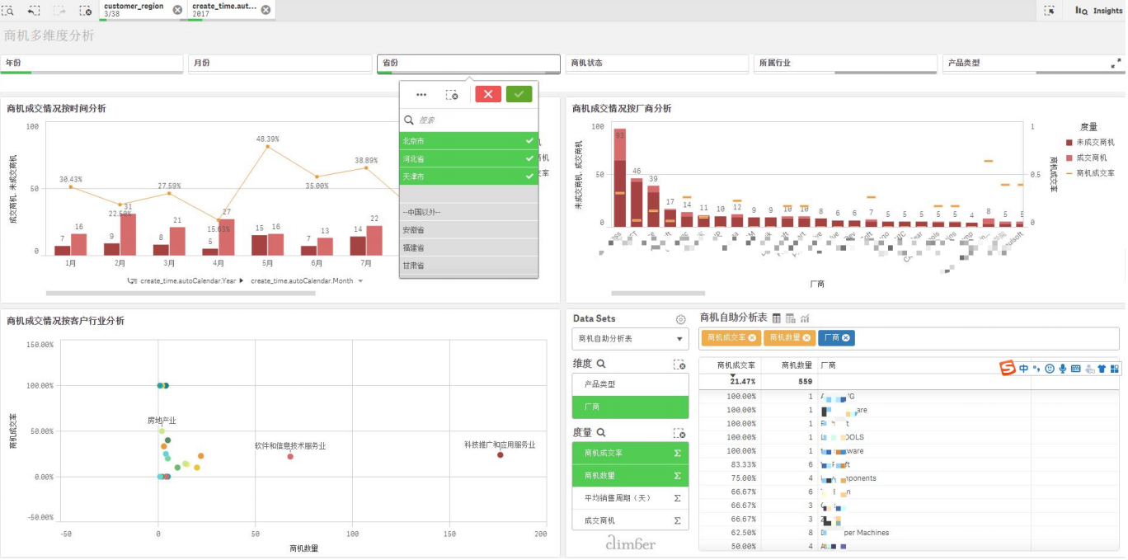Viewport: 1128px width, 560px height.
Task: Open the create_time 2017 selection tab
Action: coord(224,10)
